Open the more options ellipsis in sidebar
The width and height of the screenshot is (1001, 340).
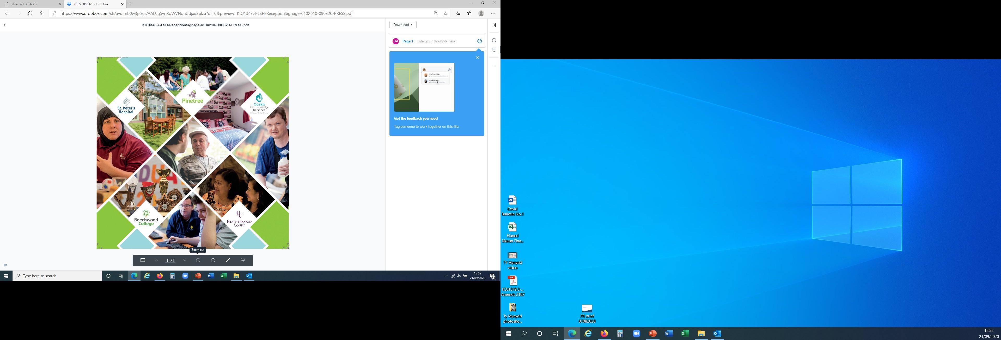click(x=494, y=65)
